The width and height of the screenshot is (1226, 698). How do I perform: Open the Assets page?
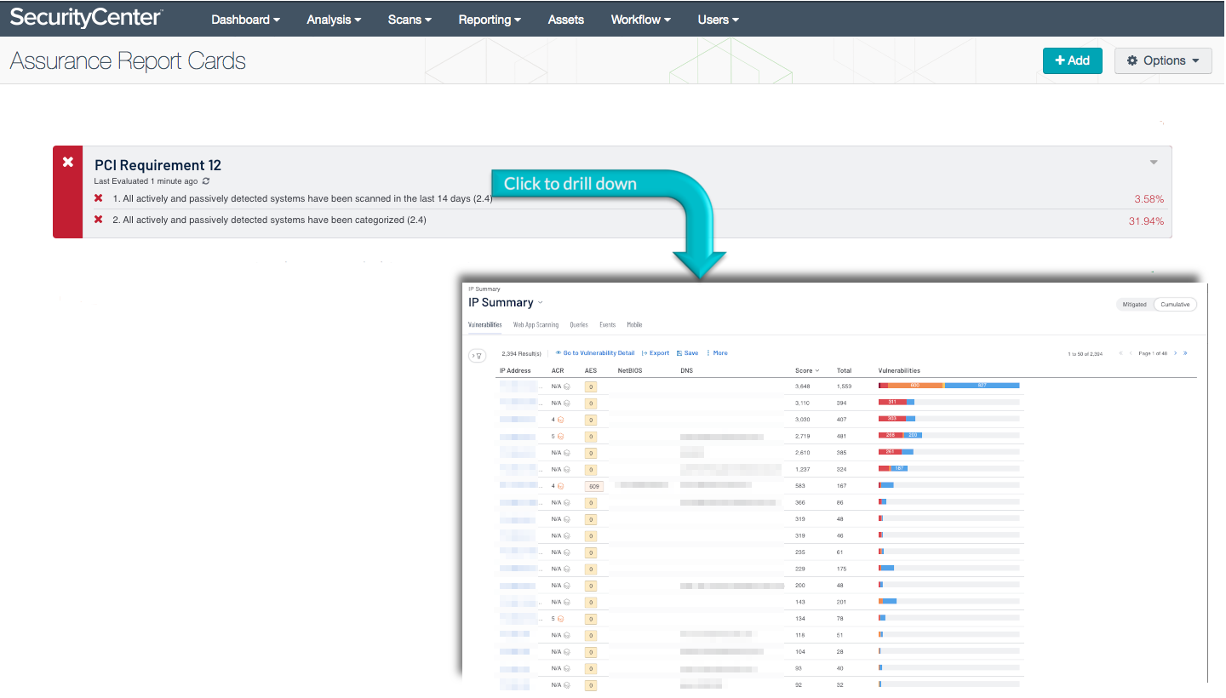(566, 20)
